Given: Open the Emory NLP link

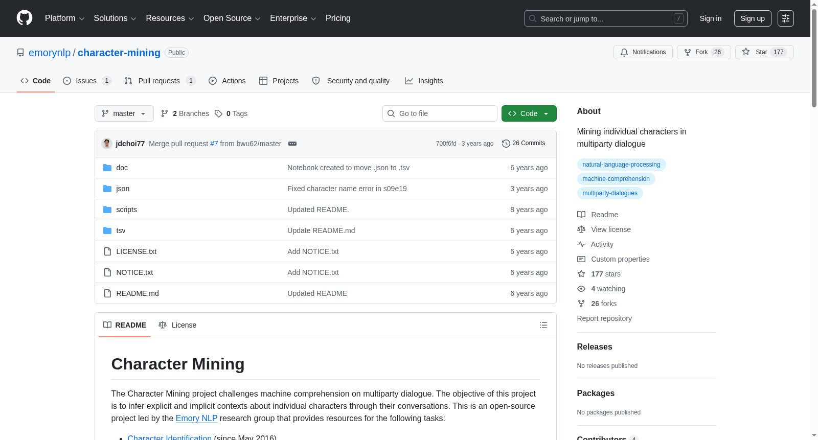Looking at the screenshot, I should pyautogui.click(x=197, y=418).
